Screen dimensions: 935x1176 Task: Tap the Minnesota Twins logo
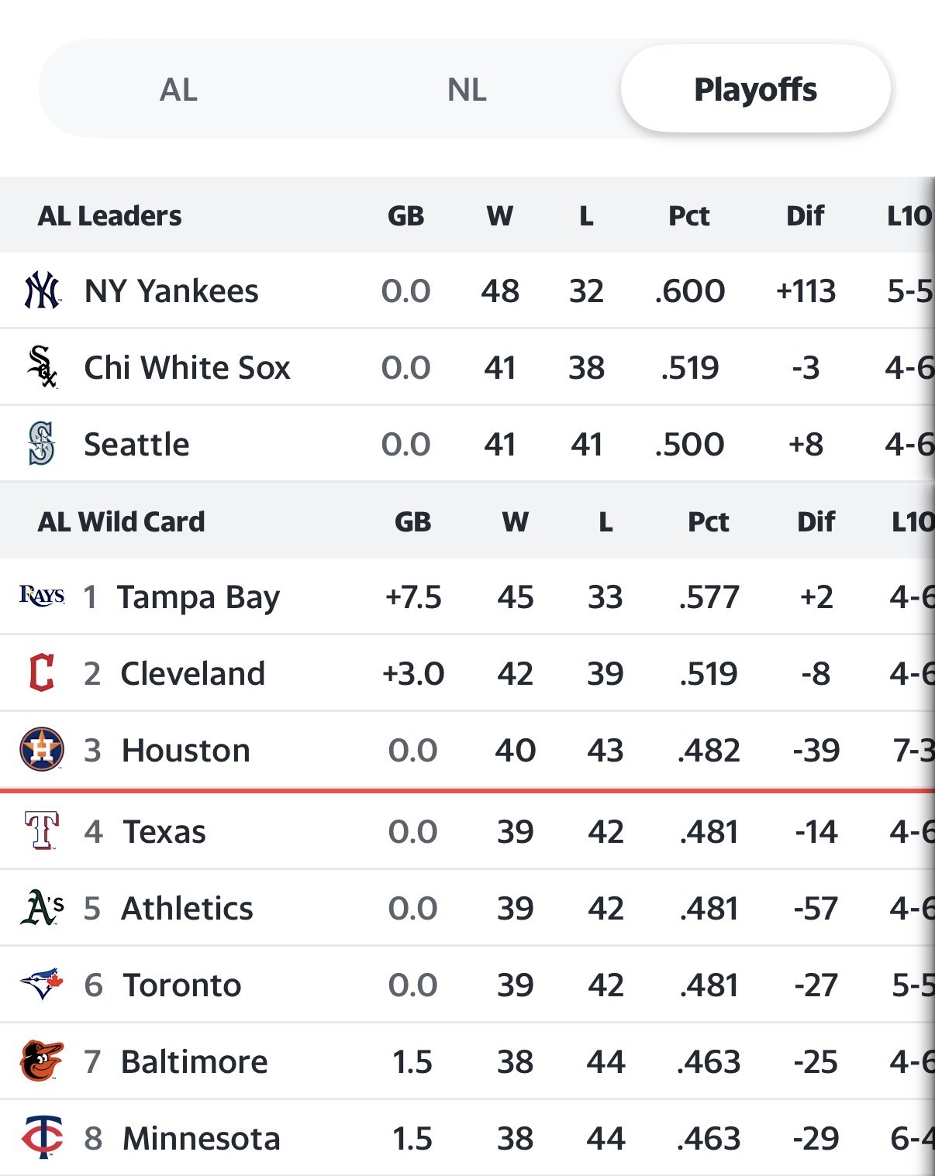[x=42, y=1137]
